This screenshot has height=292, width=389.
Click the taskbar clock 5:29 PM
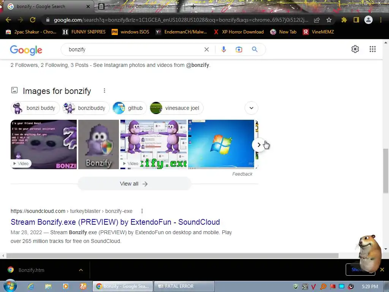point(370,287)
